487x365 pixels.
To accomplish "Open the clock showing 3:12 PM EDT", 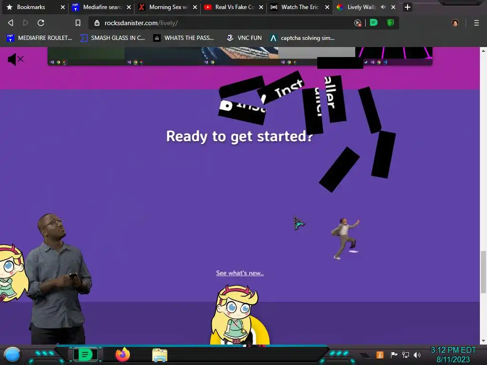I will (453, 355).
